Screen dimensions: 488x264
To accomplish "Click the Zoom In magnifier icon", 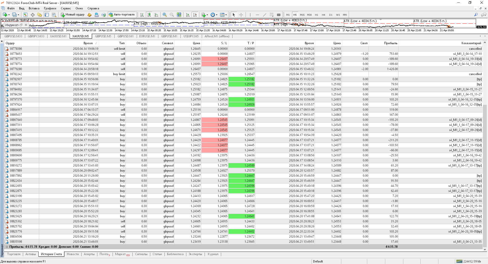I will [165, 15].
